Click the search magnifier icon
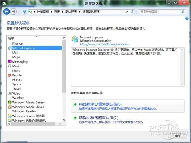 pos(183,12)
